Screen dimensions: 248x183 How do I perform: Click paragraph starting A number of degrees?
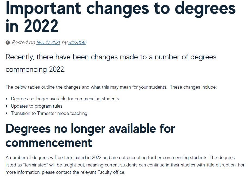pos(125,165)
